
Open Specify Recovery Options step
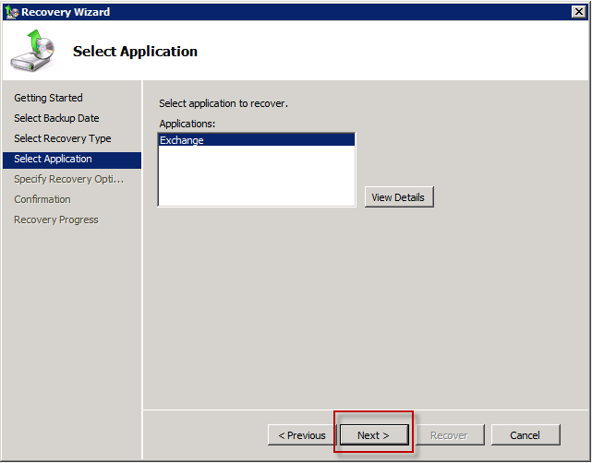(x=68, y=179)
